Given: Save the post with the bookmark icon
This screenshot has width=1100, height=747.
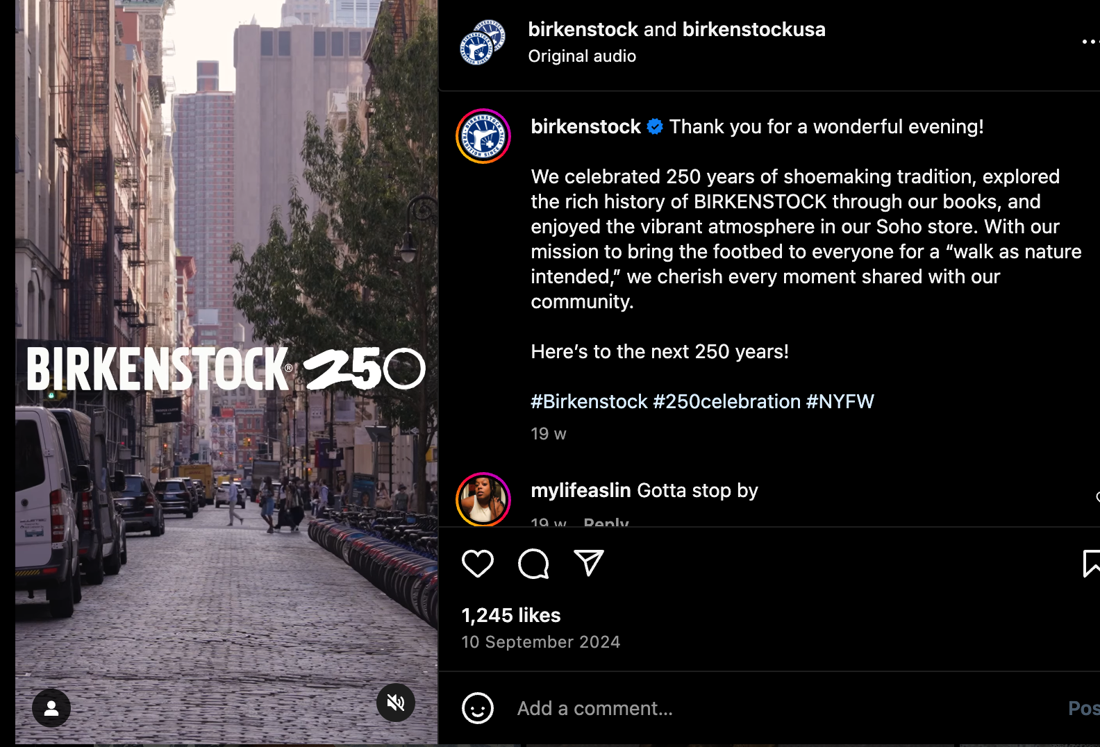Looking at the screenshot, I should (1091, 564).
